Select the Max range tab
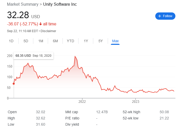 click(115, 41)
